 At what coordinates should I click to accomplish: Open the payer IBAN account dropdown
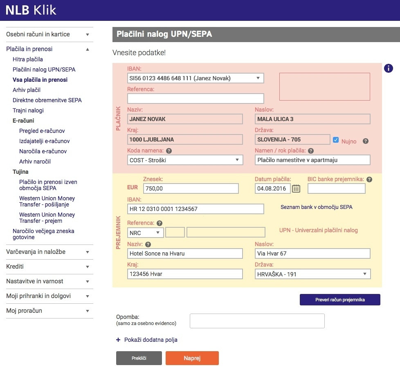pos(196,78)
